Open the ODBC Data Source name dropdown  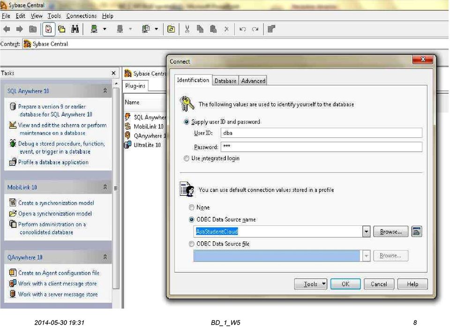click(366, 231)
